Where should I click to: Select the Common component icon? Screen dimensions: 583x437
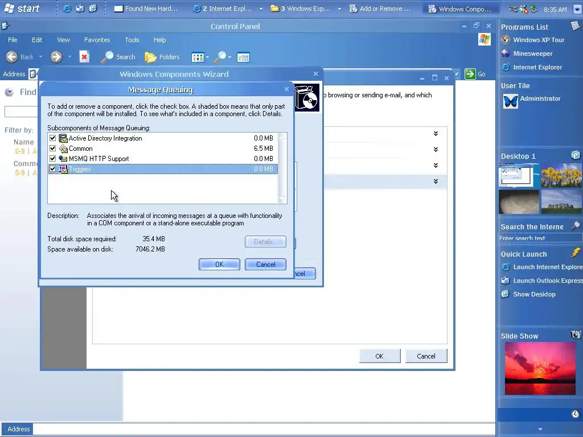pos(63,149)
